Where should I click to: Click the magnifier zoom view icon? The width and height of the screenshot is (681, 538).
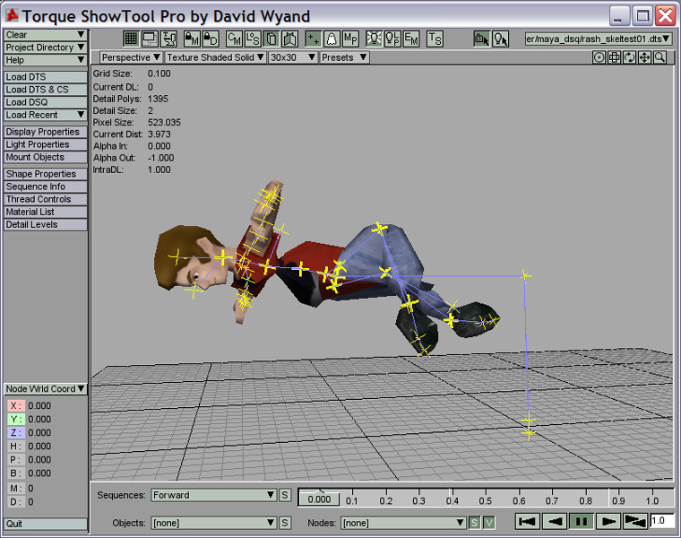point(660,57)
